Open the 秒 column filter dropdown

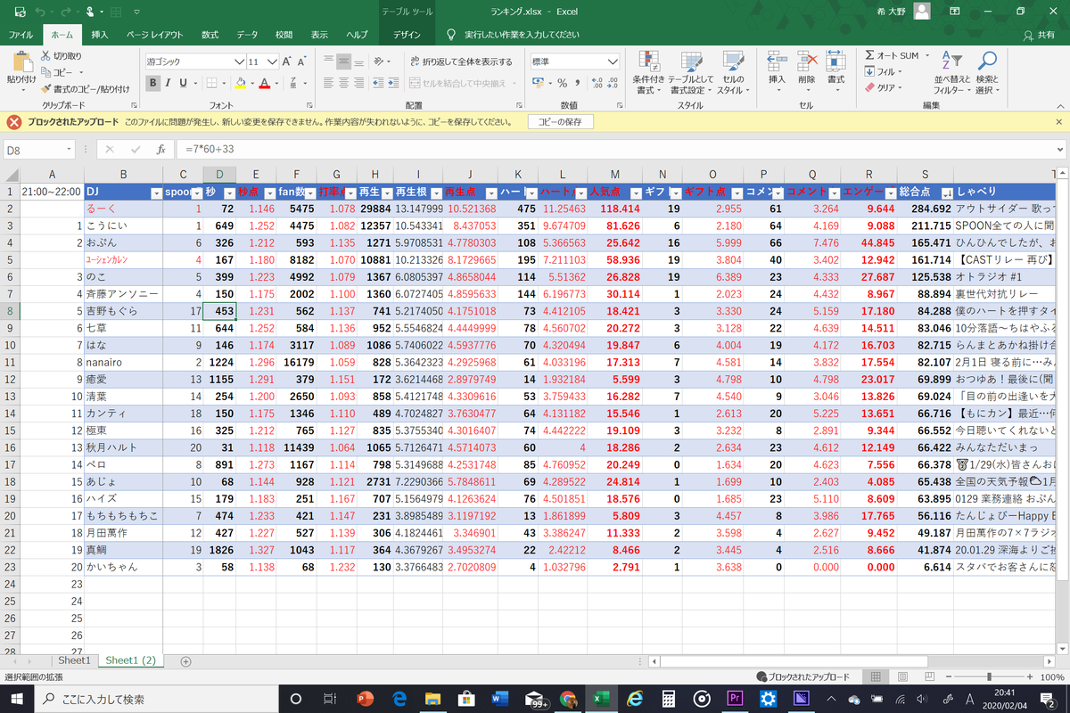(x=229, y=193)
